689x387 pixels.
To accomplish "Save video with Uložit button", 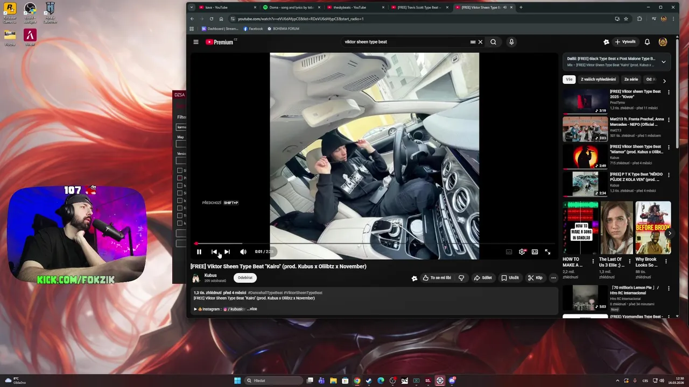I will [510, 278].
